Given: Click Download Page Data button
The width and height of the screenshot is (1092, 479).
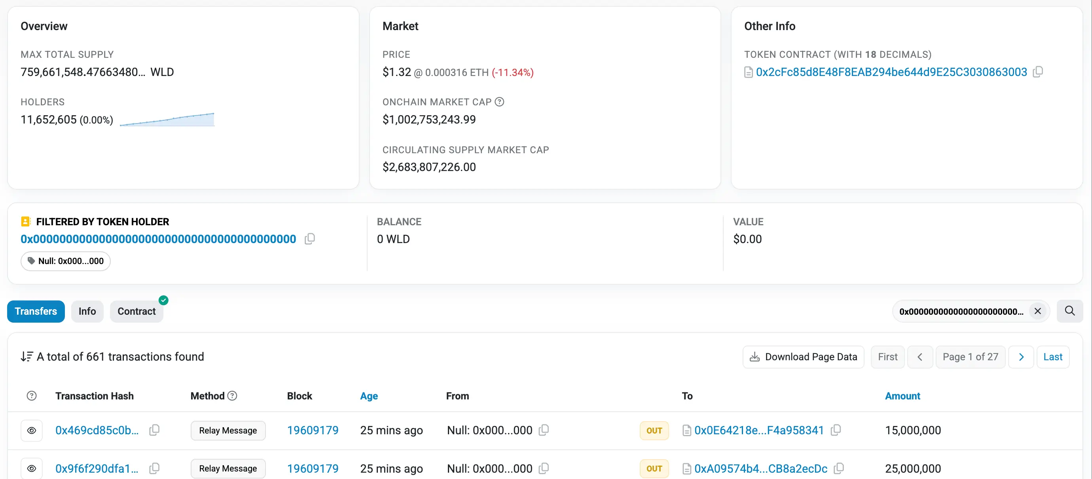Looking at the screenshot, I should pyautogui.click(x=803, y=357).
